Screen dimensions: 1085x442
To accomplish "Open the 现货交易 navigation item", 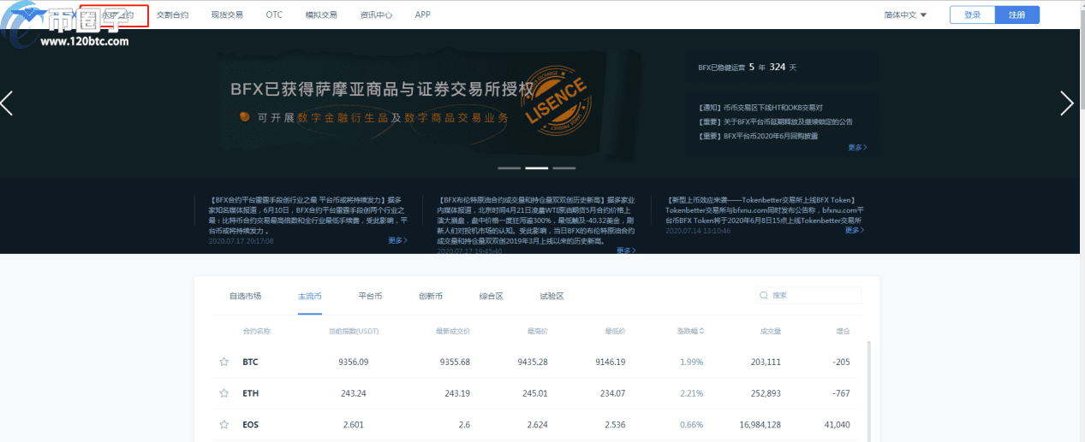I will coord(227,15).
